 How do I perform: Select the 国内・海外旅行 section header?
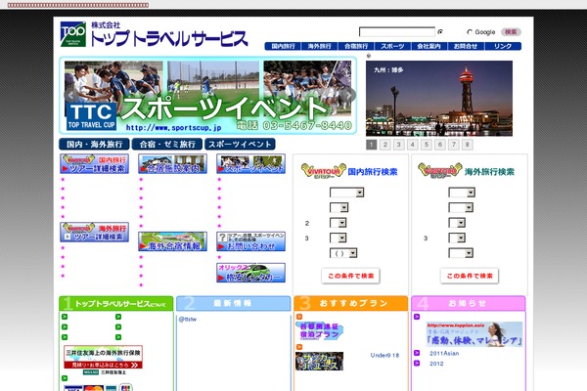point(94,144)
